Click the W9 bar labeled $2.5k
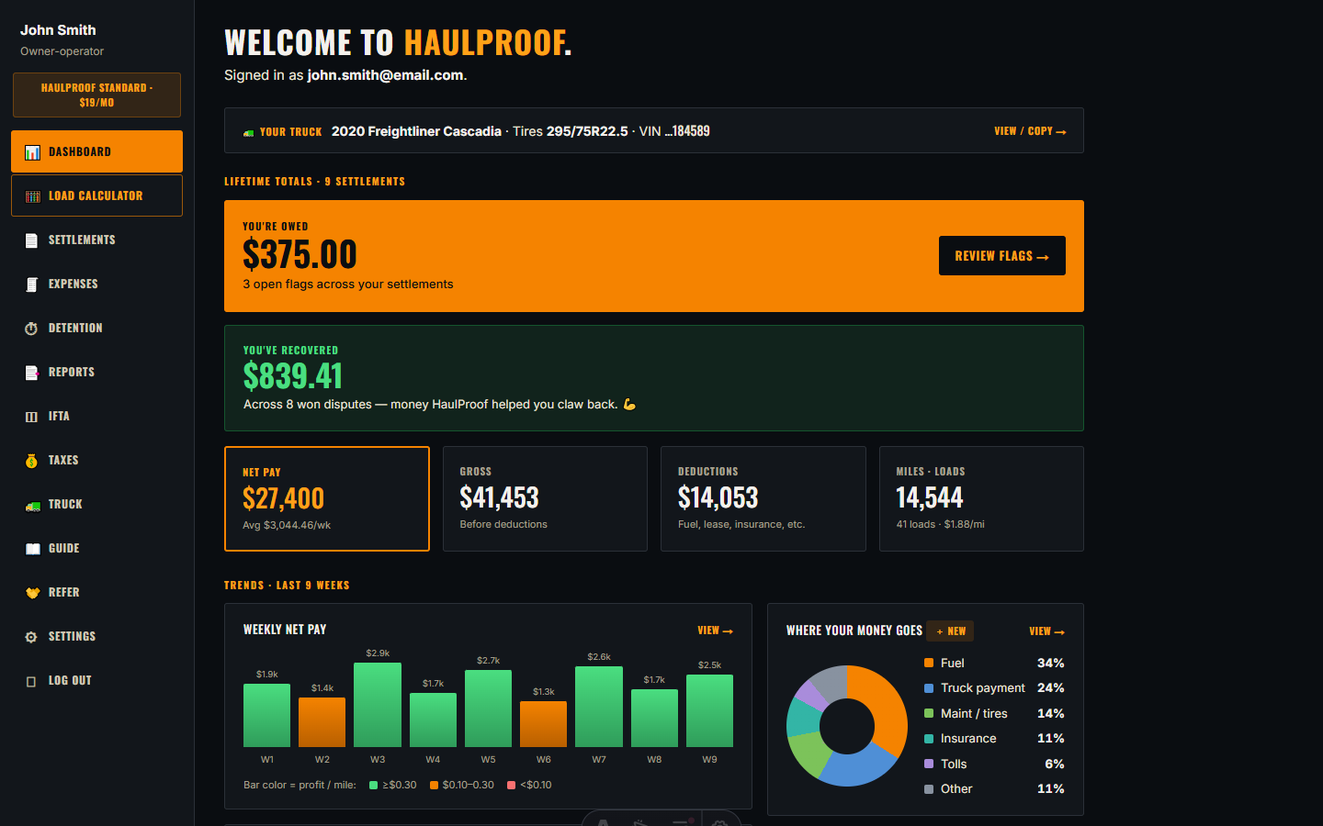This screenshot has width=1323, height=826. (709, 711)
